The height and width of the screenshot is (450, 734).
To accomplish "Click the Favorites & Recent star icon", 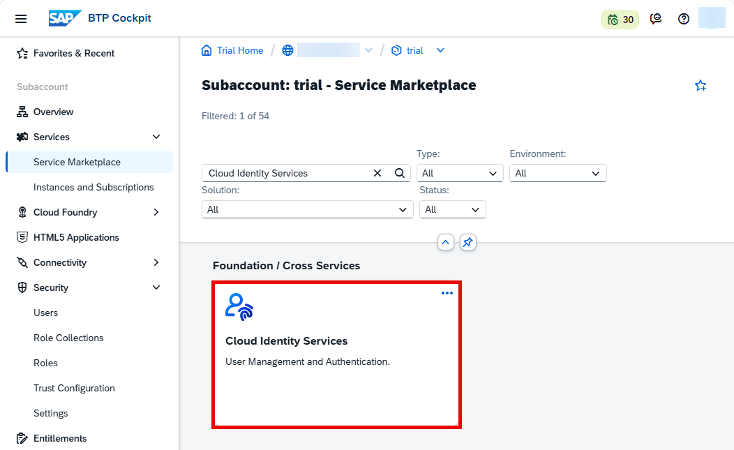I will 22,54.
